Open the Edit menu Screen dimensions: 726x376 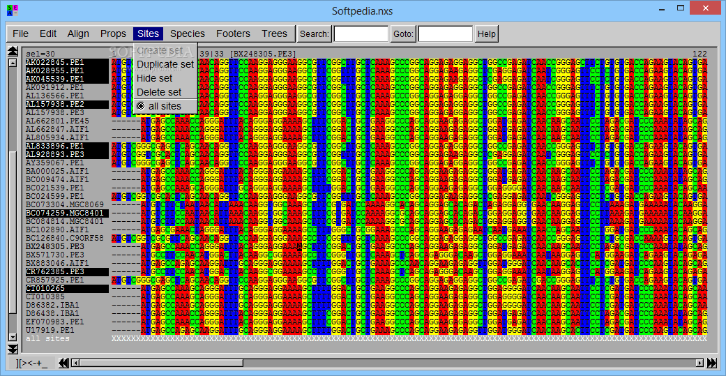pyautogui.click(x=48, y=33)
